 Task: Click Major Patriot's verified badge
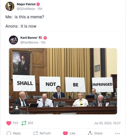[38, 4]
